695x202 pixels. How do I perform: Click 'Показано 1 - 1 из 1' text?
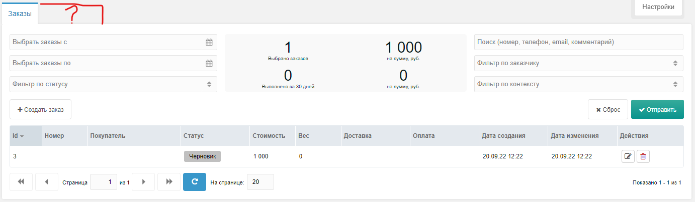tap(657, 183)
